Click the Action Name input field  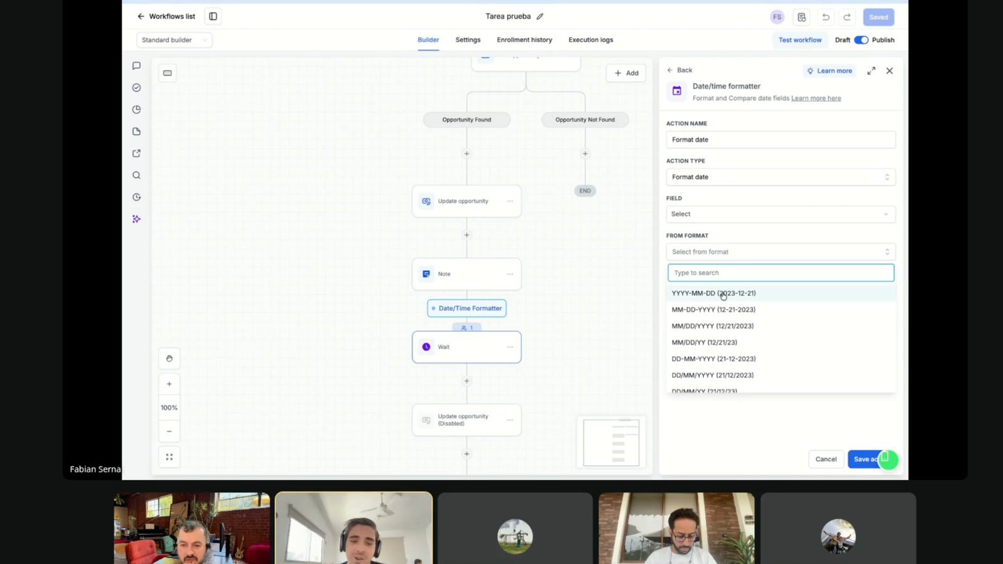click(781, 140)
